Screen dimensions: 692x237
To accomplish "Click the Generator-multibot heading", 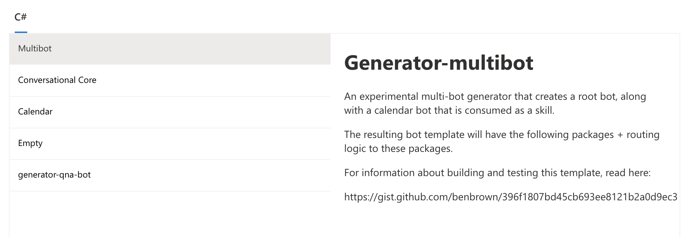I will point(438,62).
